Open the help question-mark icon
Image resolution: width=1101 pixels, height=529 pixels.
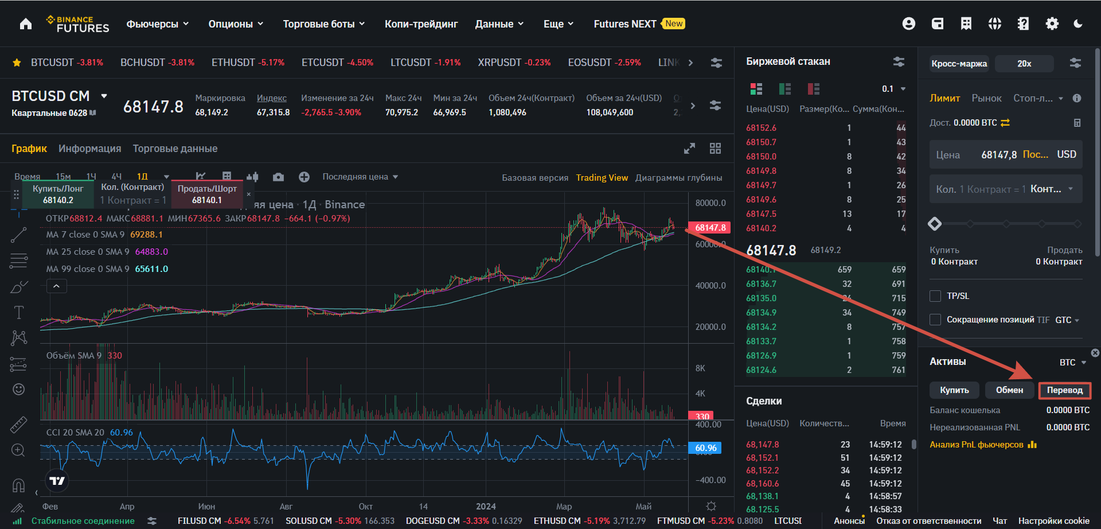coord(1024,24)
